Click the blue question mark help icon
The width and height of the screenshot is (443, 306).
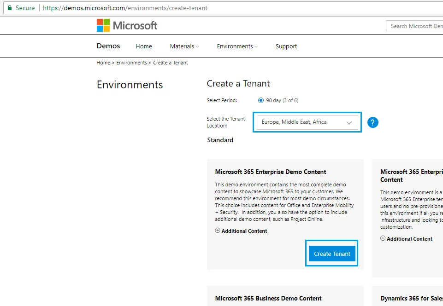point(372,122)
